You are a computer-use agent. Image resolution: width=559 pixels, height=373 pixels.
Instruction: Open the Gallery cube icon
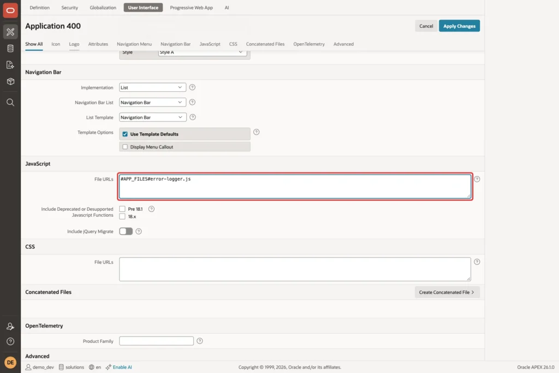pyautogui.click(x=10, y=81)
